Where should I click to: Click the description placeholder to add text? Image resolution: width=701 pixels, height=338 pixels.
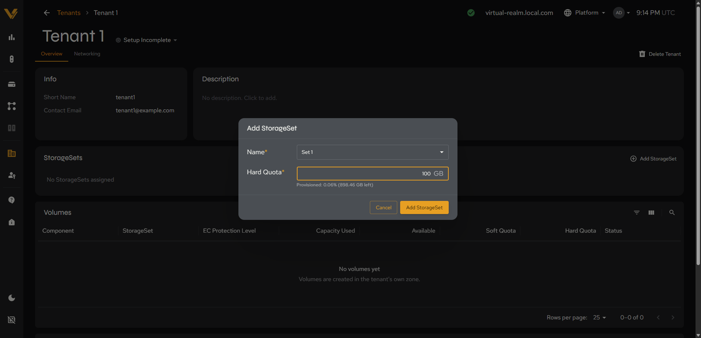240,98
